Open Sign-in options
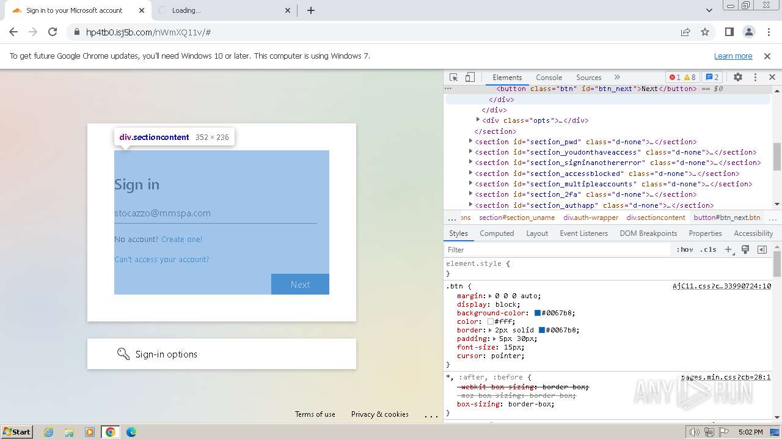782x440 pixels. (x=221, y=354)
